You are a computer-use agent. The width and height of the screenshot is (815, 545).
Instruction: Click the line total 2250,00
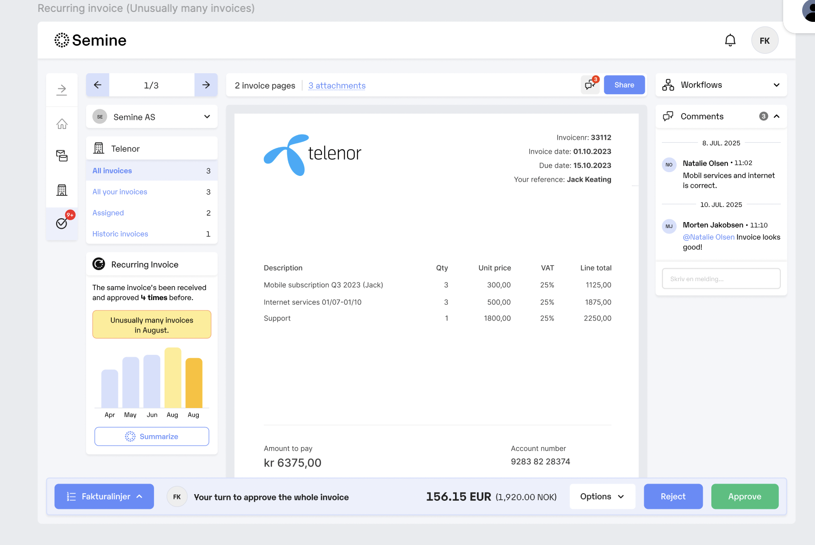coord(598,319)
